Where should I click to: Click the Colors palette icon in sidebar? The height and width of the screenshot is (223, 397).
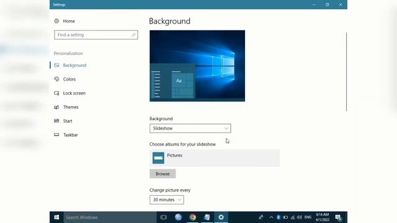56,79
